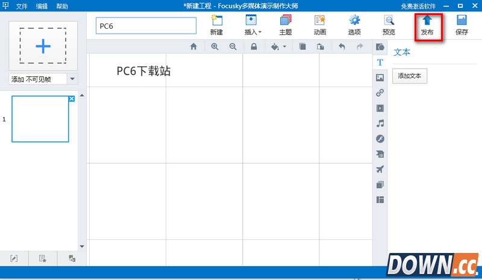Zoom in on the canvas
Image resolution: width=482 pixels, height=280 pixels.
coord(214,47)
